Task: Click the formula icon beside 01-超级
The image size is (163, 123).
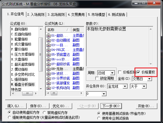Action: 48,36
